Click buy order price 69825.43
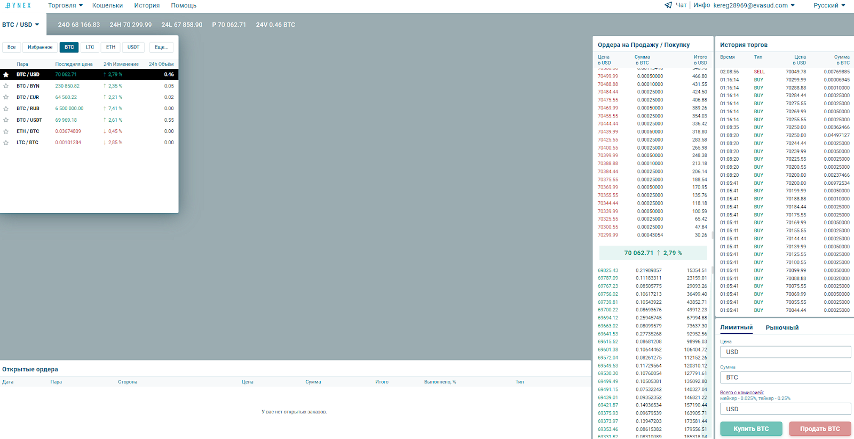This screenshot has height=439, width=854. (608, 271)
